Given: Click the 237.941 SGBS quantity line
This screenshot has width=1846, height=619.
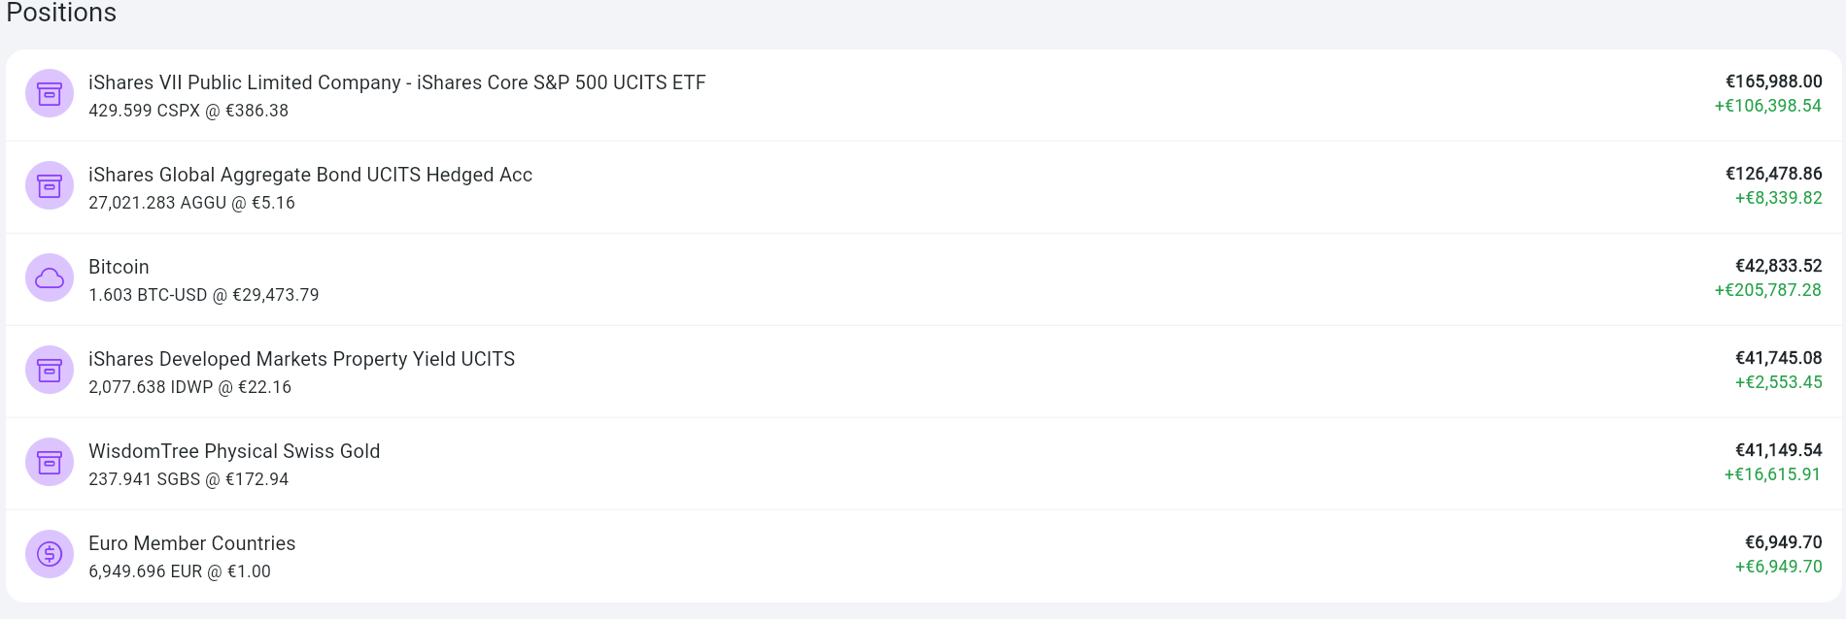Looking at the screenshot, I should click(188, 479).
